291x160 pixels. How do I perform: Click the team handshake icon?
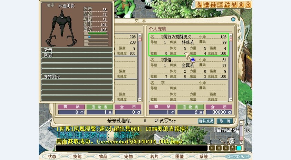coord(213,4)
